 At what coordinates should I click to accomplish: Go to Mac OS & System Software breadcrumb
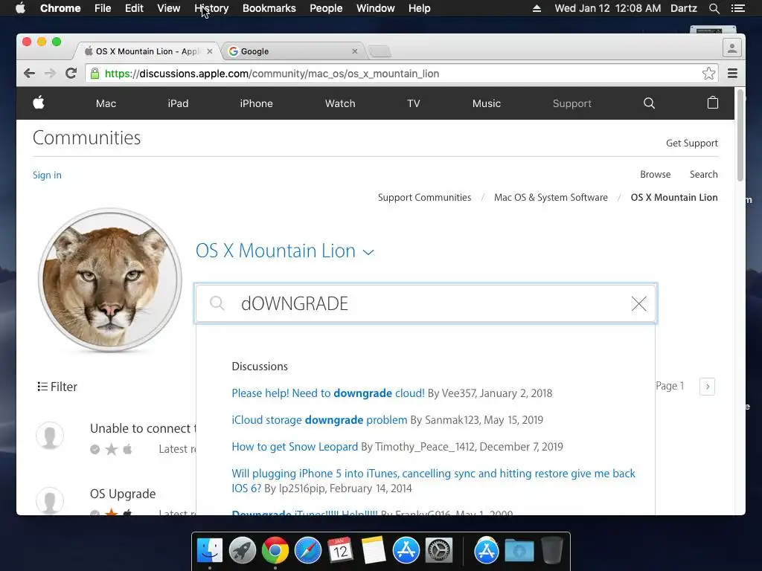(x=551, y=197)
